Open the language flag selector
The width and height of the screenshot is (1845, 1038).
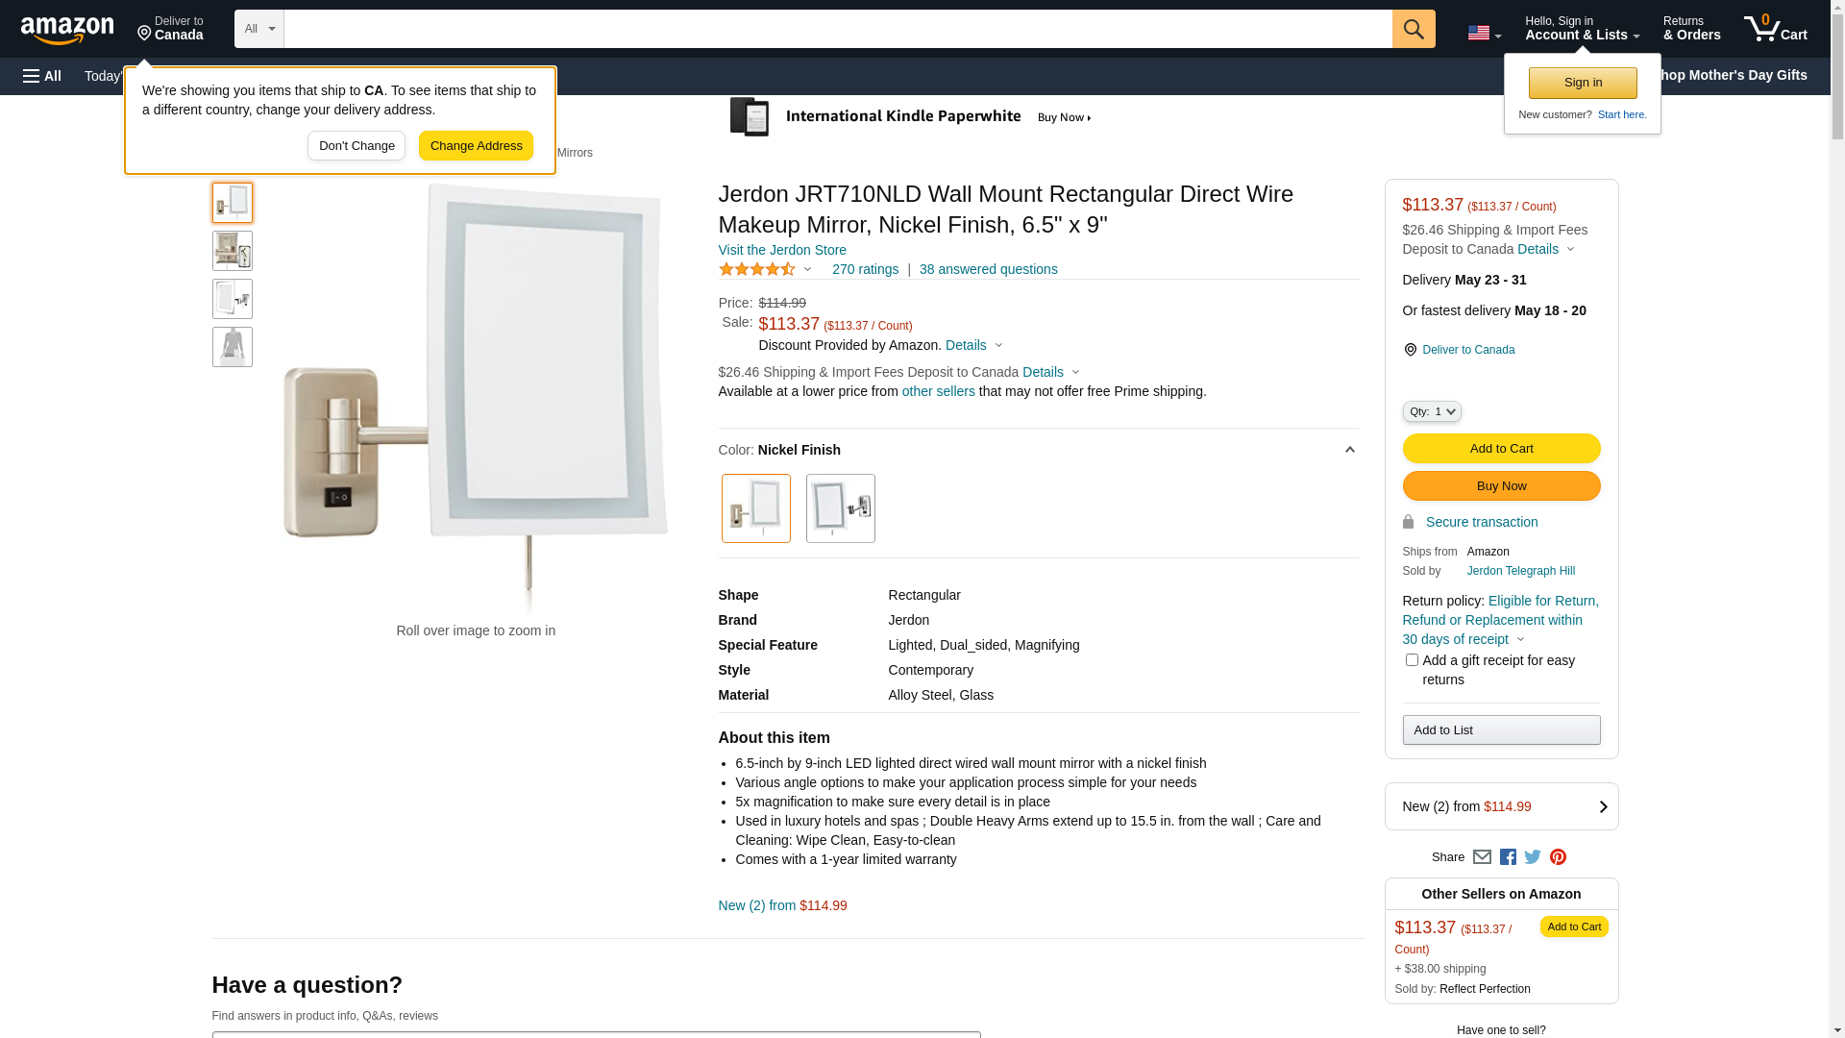tap(1484, 33)
